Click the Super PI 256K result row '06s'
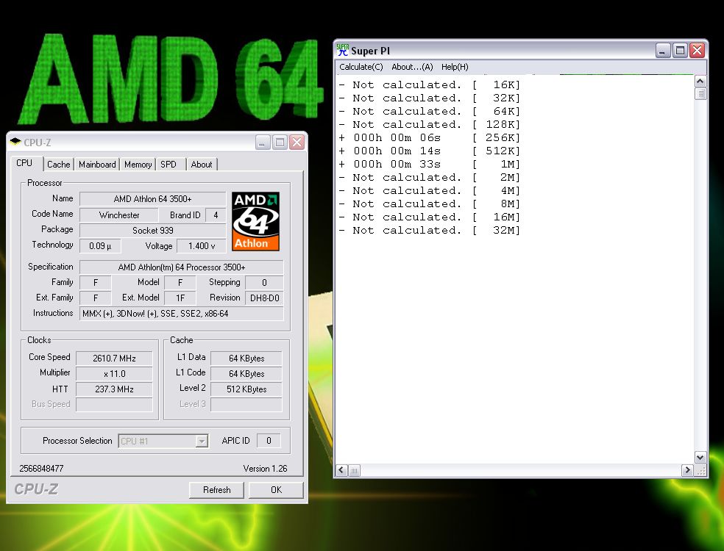The width and height of the screenshot is (724, 551). [x=430, y=137]
